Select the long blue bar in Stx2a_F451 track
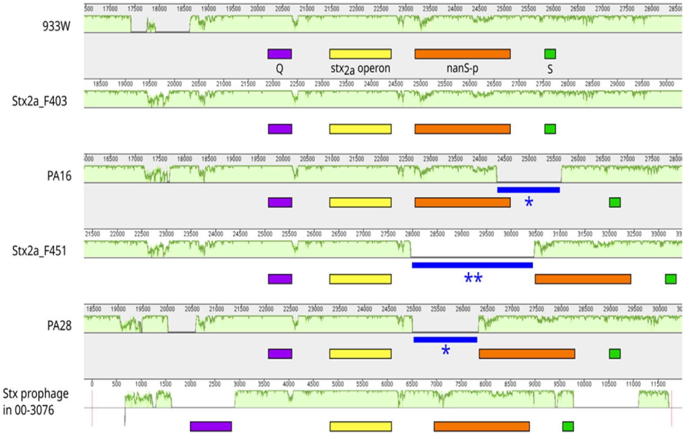This screenshot has height=435, width=685. click(x=472, y=265)
